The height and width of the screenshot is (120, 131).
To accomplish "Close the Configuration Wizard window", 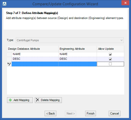I will [x=125, y=3].
